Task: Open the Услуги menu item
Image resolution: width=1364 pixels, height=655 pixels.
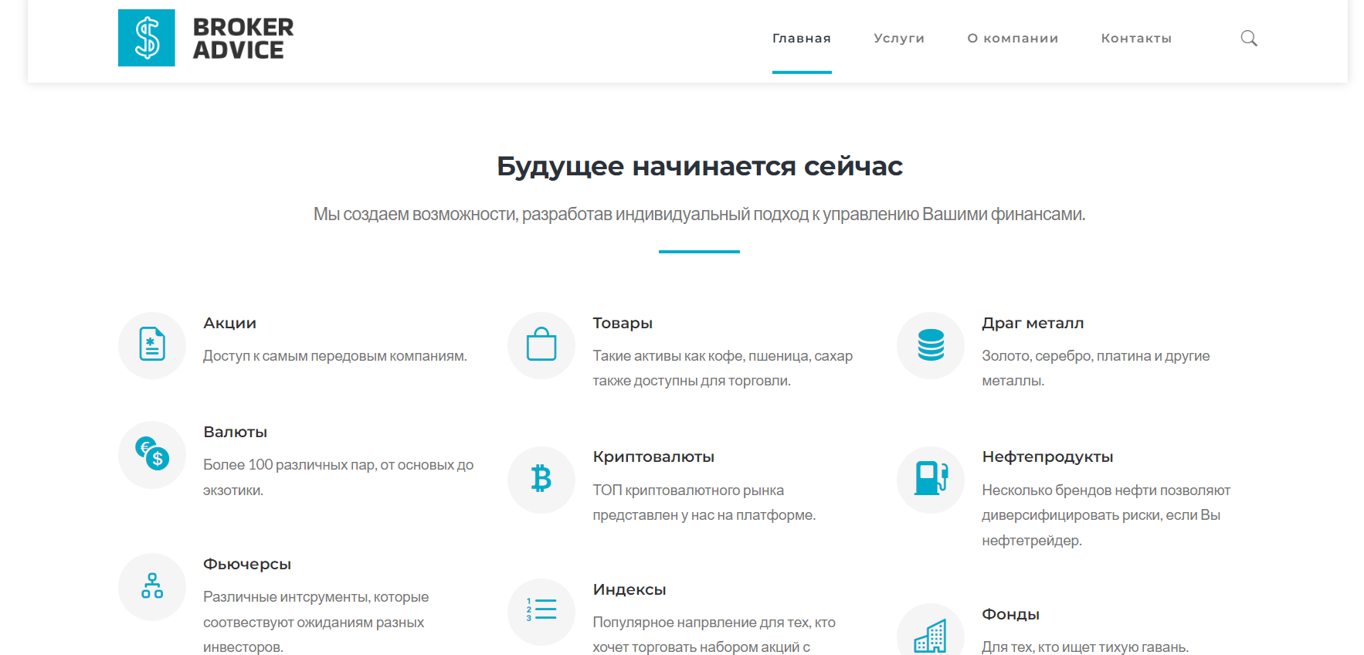Action: coord(898,39)
